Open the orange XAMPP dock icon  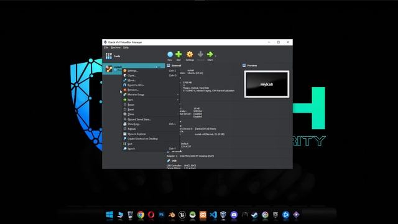[x=203, y=215]
